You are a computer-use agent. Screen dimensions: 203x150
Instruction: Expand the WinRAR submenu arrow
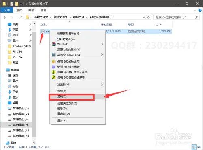pos(102,44)
